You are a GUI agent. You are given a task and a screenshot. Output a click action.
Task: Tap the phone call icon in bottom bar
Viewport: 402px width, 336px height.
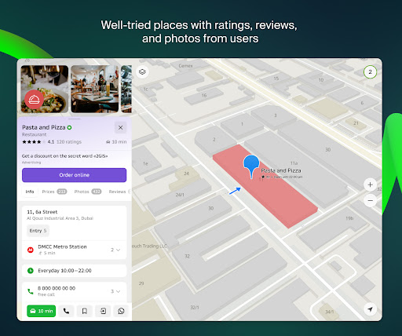66,311
